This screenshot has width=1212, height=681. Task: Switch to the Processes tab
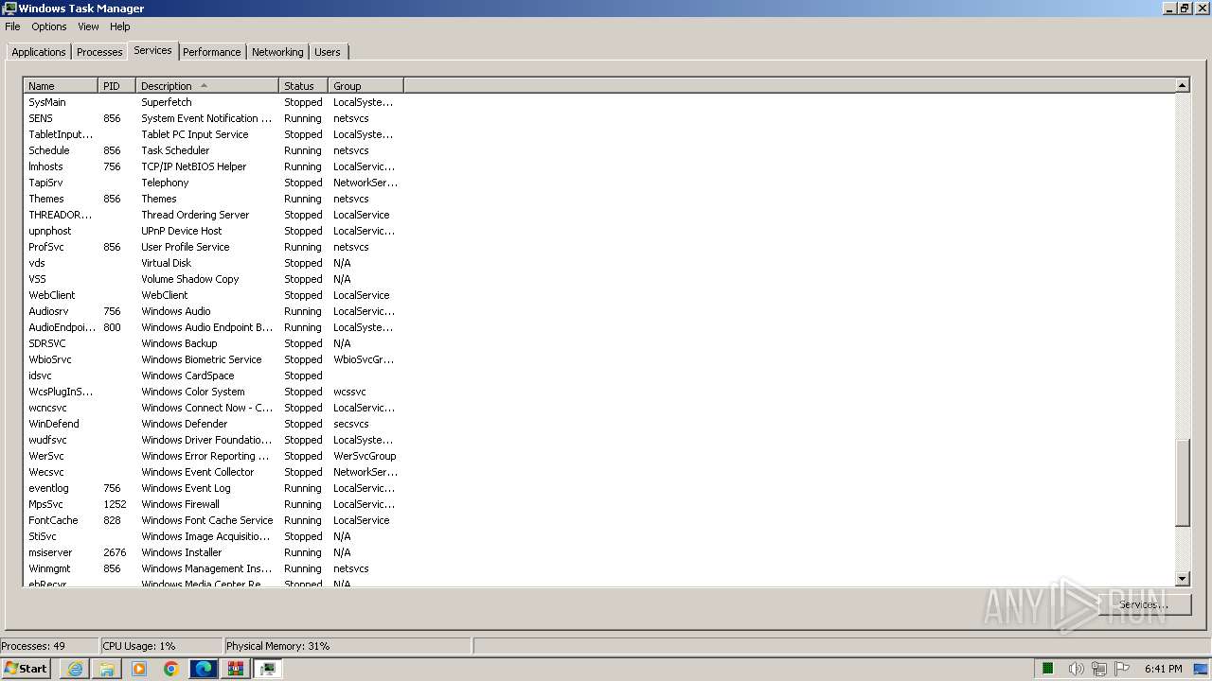99,52
